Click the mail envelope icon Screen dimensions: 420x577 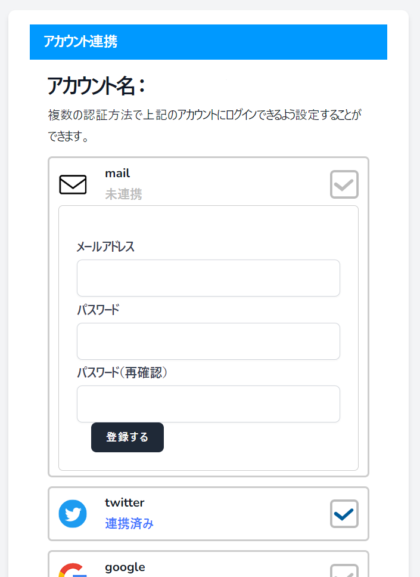point(73,184)
